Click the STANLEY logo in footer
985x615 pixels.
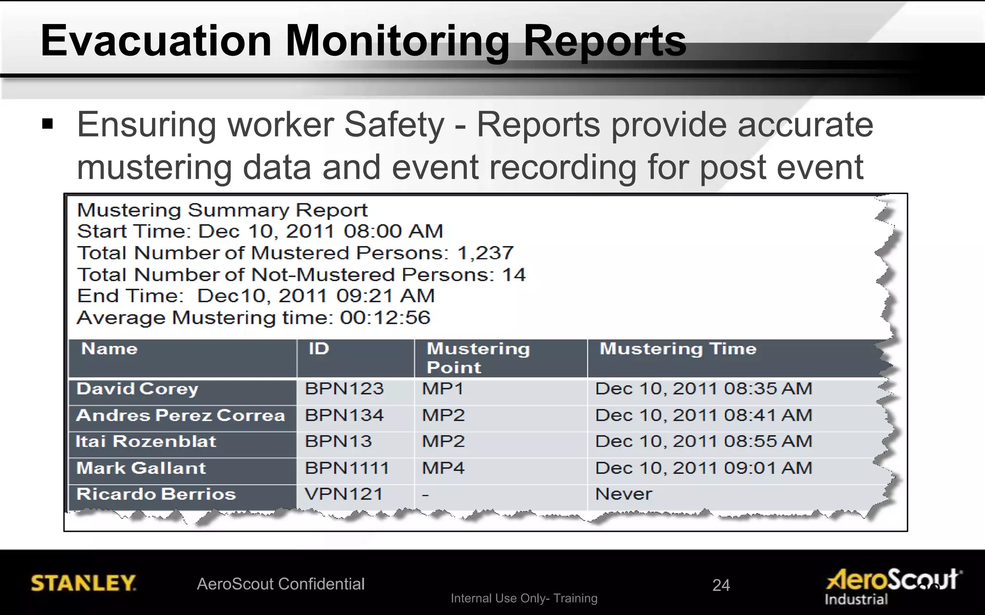click(x=83, y=583)
